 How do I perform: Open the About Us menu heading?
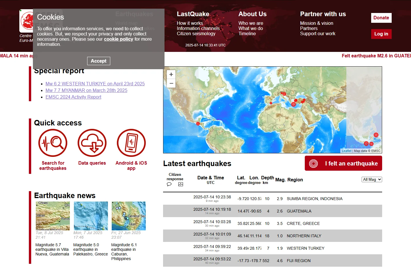(x=253, y=14)
